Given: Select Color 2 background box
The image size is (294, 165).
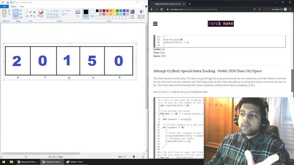Looking at the screenshot, I should point(92,14).
